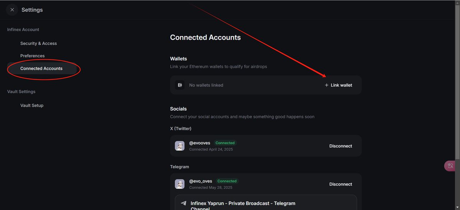Disconnect the @evo_oves Telegram account
This screenshot has height=210, width=460.
340,184
